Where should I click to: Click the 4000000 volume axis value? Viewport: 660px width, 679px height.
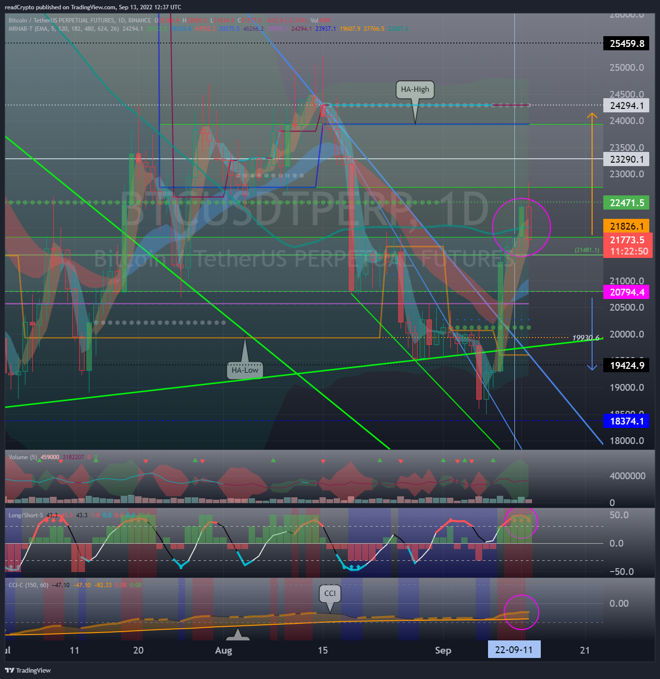(627, 476)
